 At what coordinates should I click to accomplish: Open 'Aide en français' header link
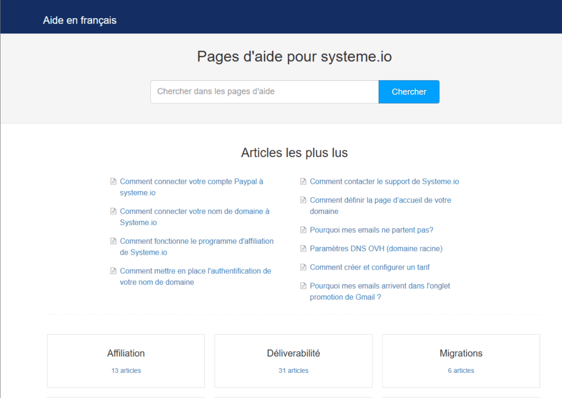click(80, 20)
